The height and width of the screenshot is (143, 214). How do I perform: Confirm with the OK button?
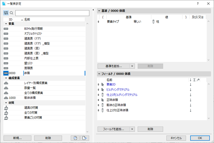200,138
